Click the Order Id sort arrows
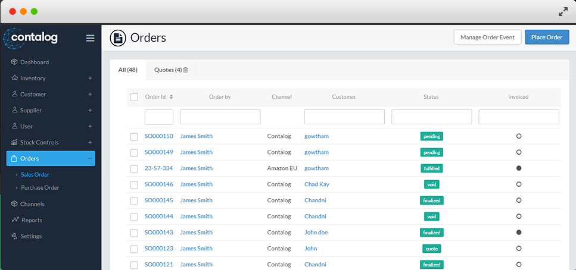This screenshot has width=576, height=270. [x=172, y=97]
